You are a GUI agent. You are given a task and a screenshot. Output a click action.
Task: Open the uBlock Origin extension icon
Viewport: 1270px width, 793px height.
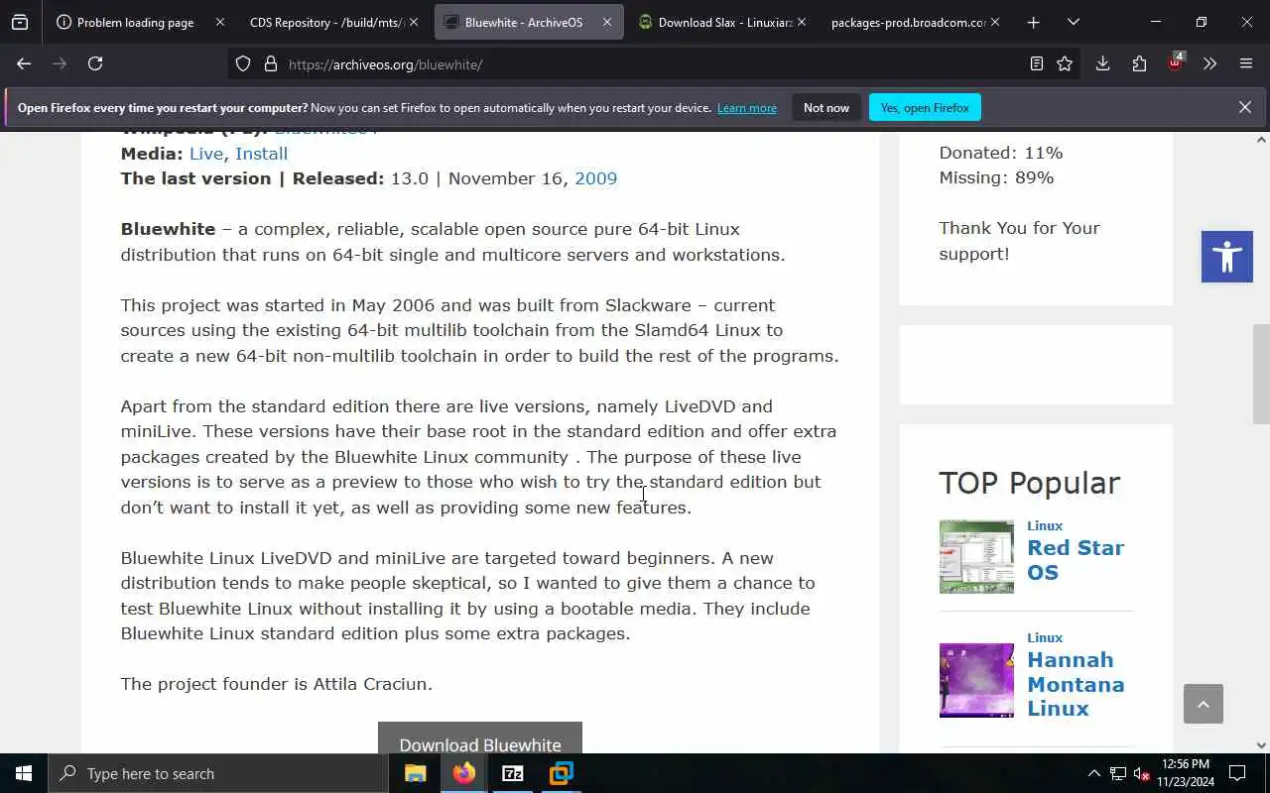tap(1176, 62)
